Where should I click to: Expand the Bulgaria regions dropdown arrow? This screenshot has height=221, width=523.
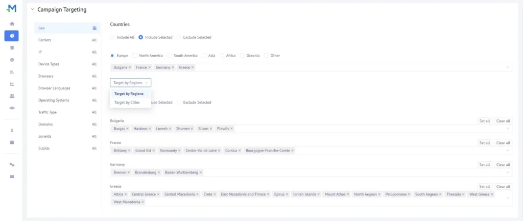pyautogui.click(x=508, y=128)
